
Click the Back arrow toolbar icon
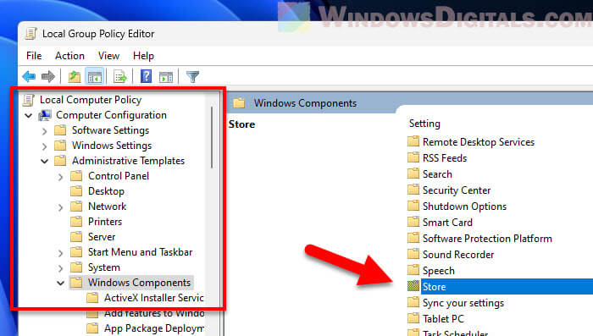(x=29, y=77)
